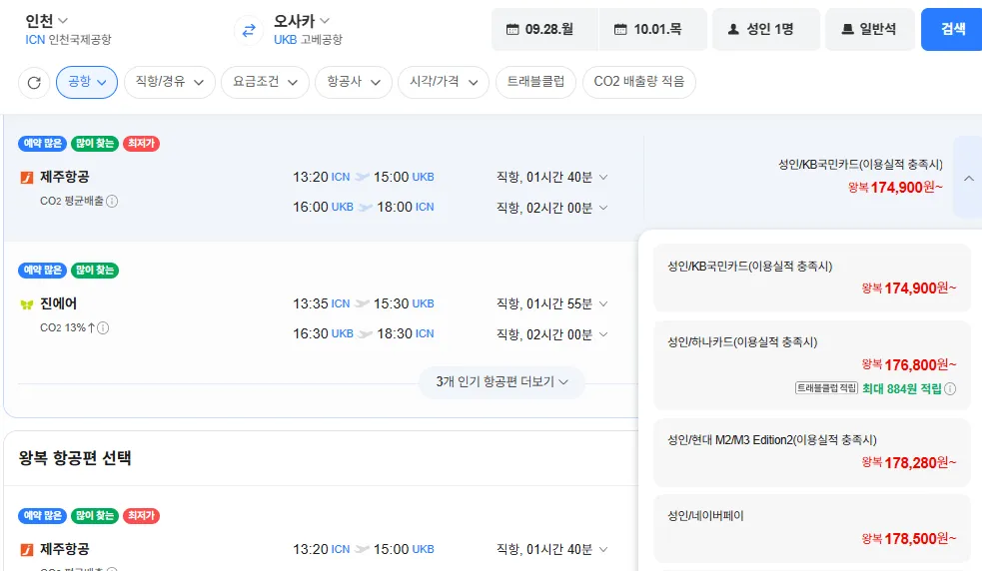Click the 트래블클럽 적립 label
The height and width of the screenshot is (571, 982).
(826, 388)
